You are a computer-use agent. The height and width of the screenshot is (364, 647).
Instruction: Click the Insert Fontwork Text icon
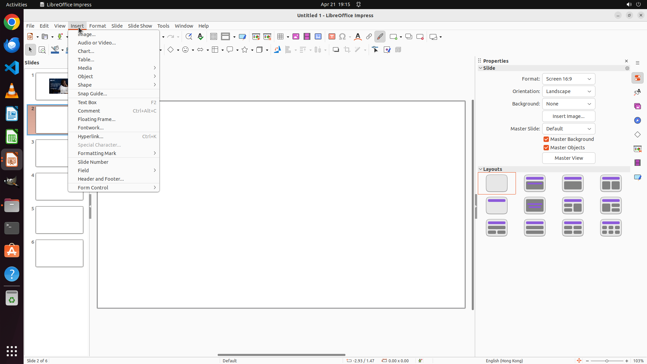(x=358, y=36)
